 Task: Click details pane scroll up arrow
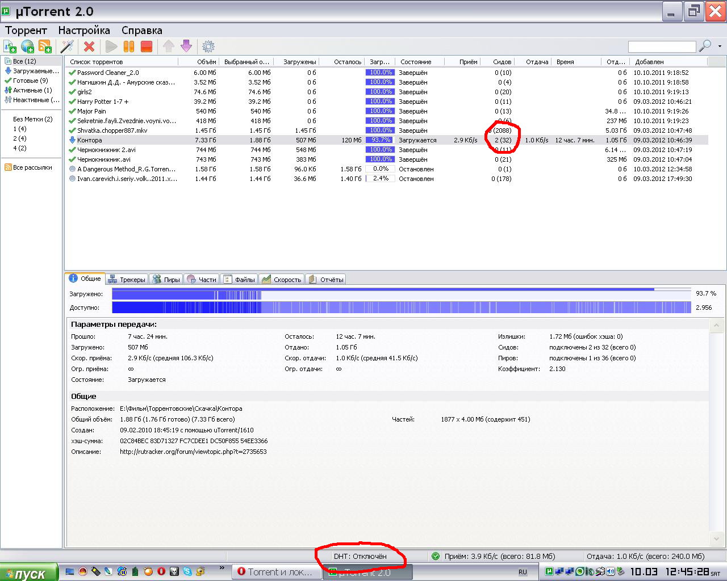716,326
